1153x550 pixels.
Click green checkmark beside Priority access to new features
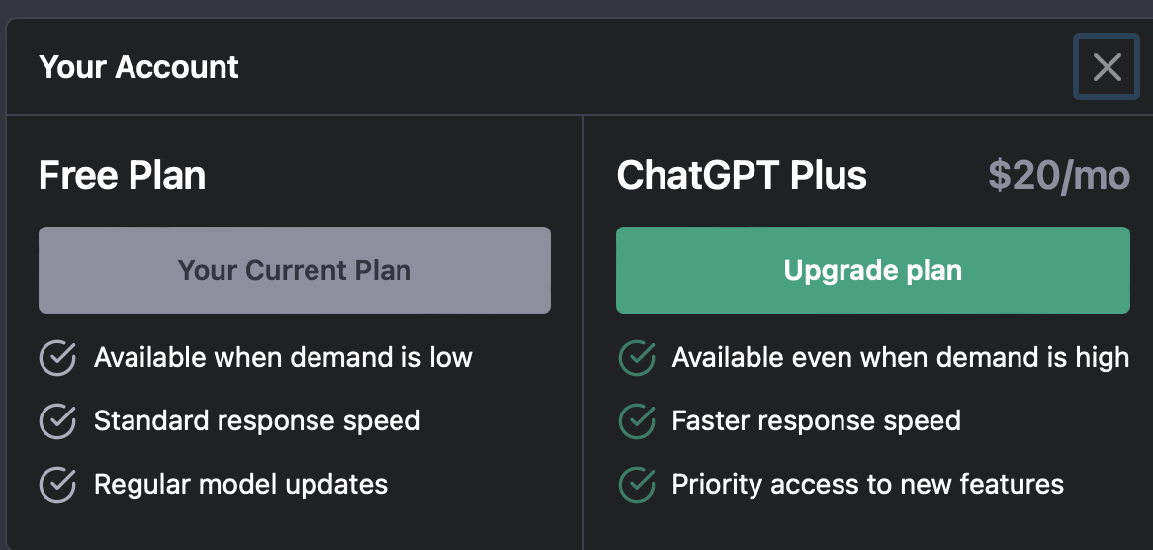click(637, 485)
